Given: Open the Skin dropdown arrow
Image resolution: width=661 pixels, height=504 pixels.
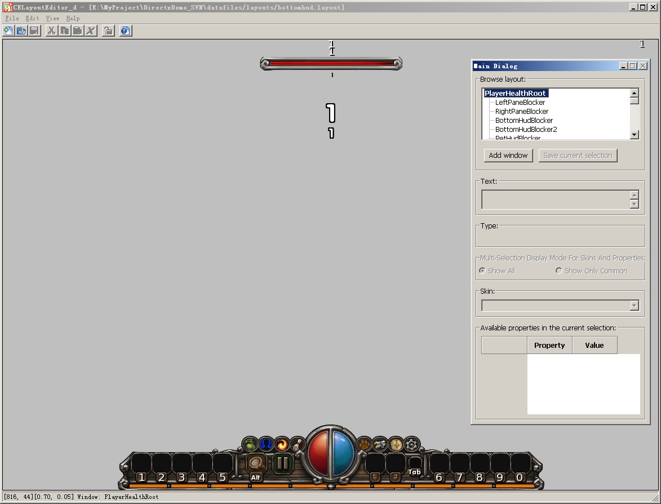Looking at the screenshot, I should coord(635,306).
